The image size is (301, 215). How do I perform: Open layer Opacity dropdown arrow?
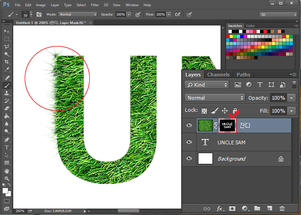click(x=292, y=98)
